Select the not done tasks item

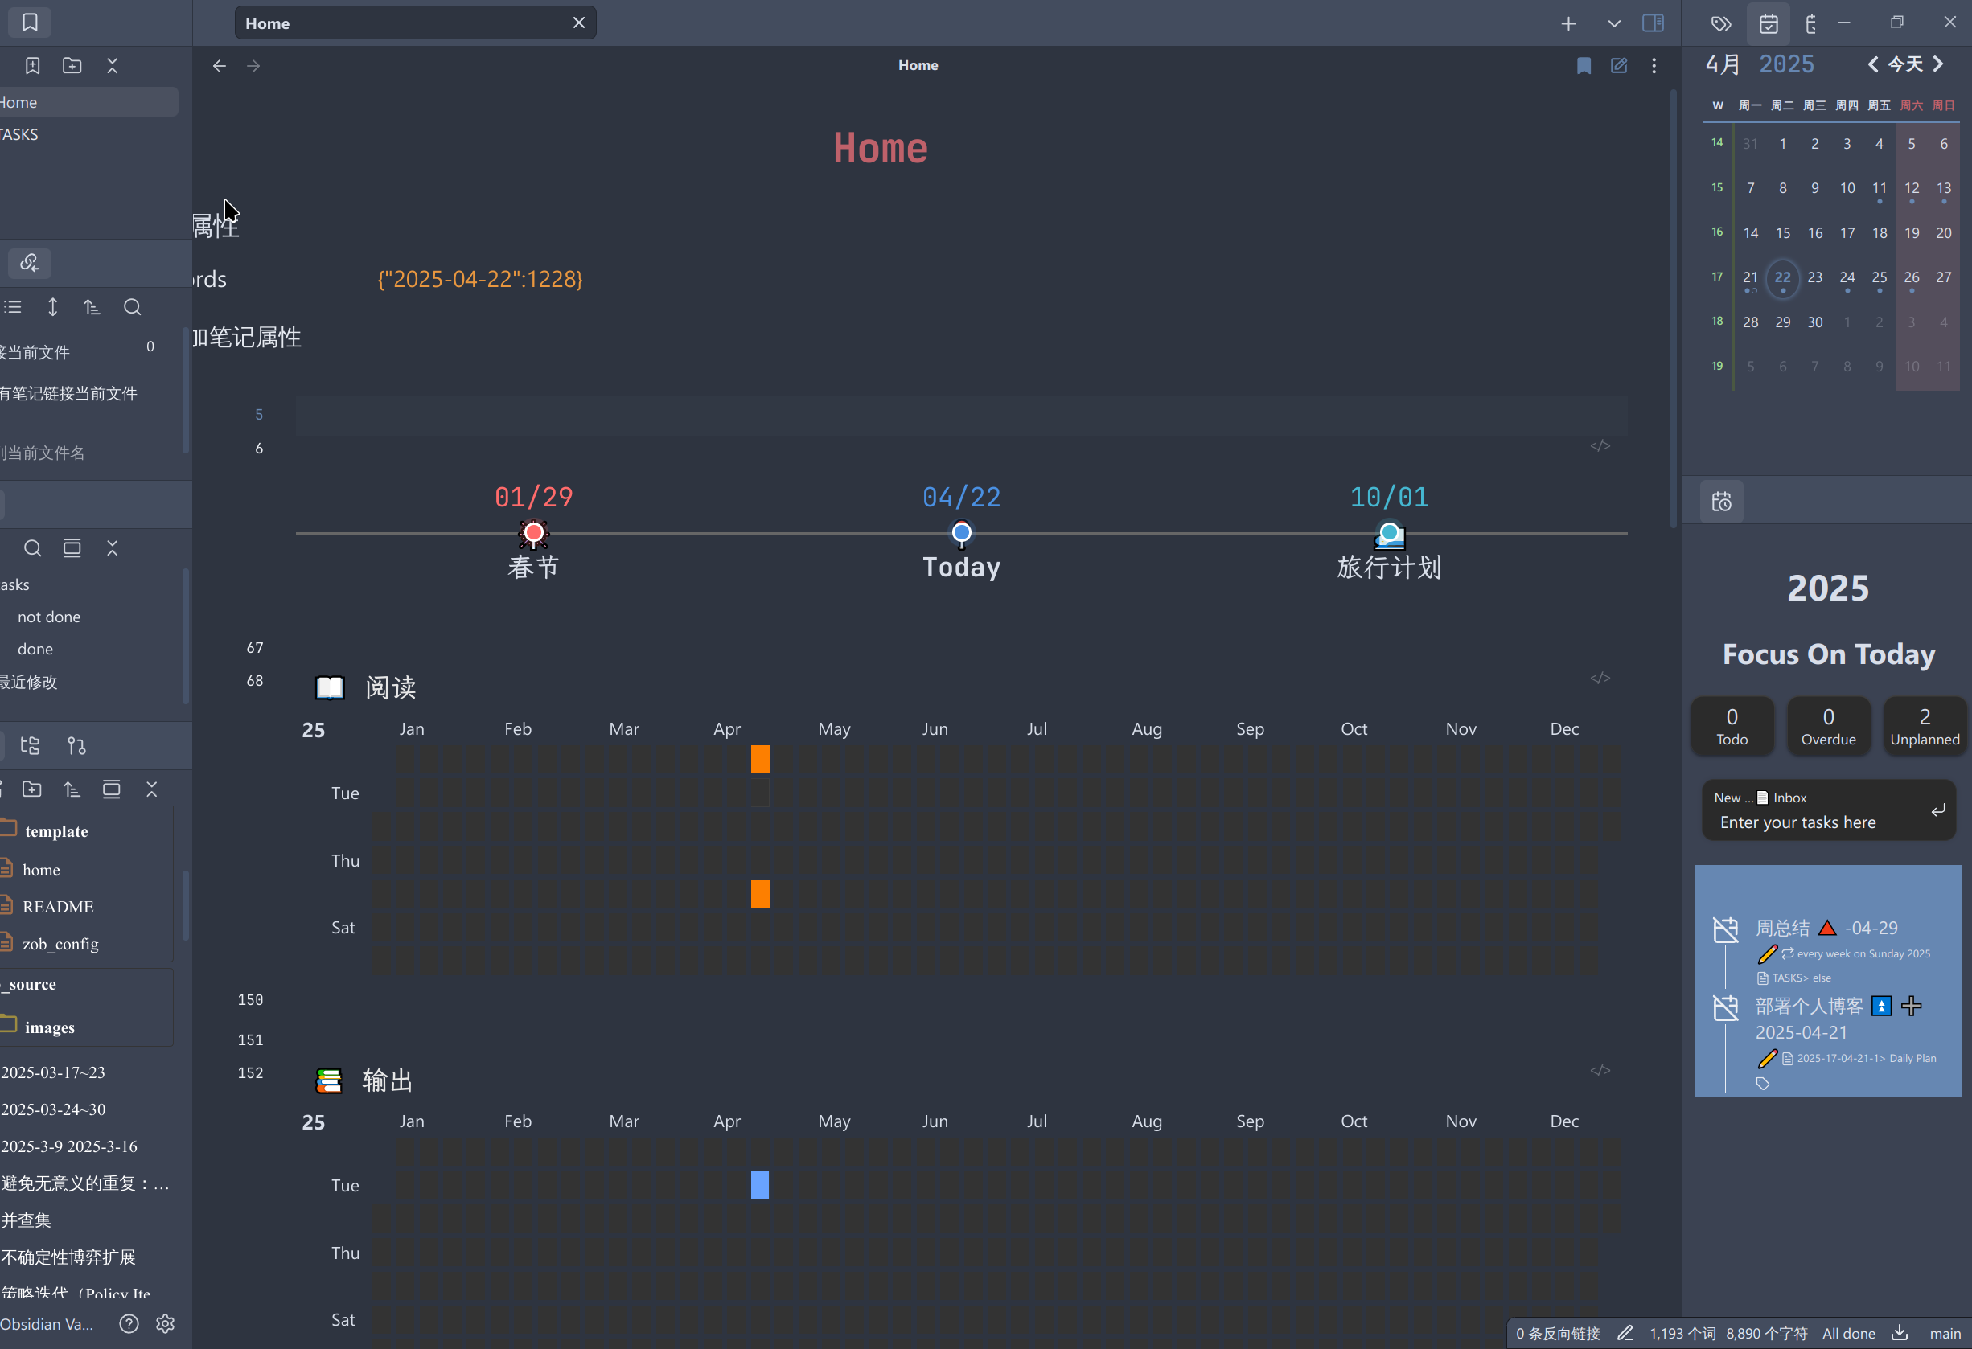pos(49,617)
